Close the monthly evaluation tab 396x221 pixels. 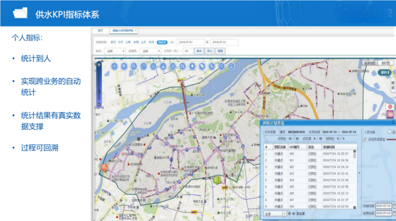[x=135, y=30]
